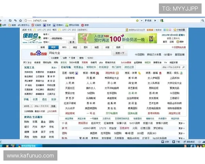Open the 京东商城 link in 名站导航
This screenshot has width=205, height=164.
click(x=153, y=98)
